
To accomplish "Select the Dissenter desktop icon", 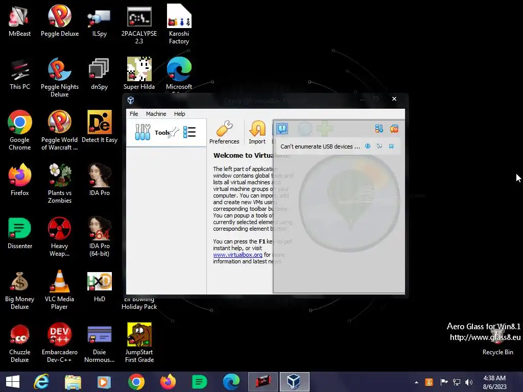I will [x=20, y=233].
